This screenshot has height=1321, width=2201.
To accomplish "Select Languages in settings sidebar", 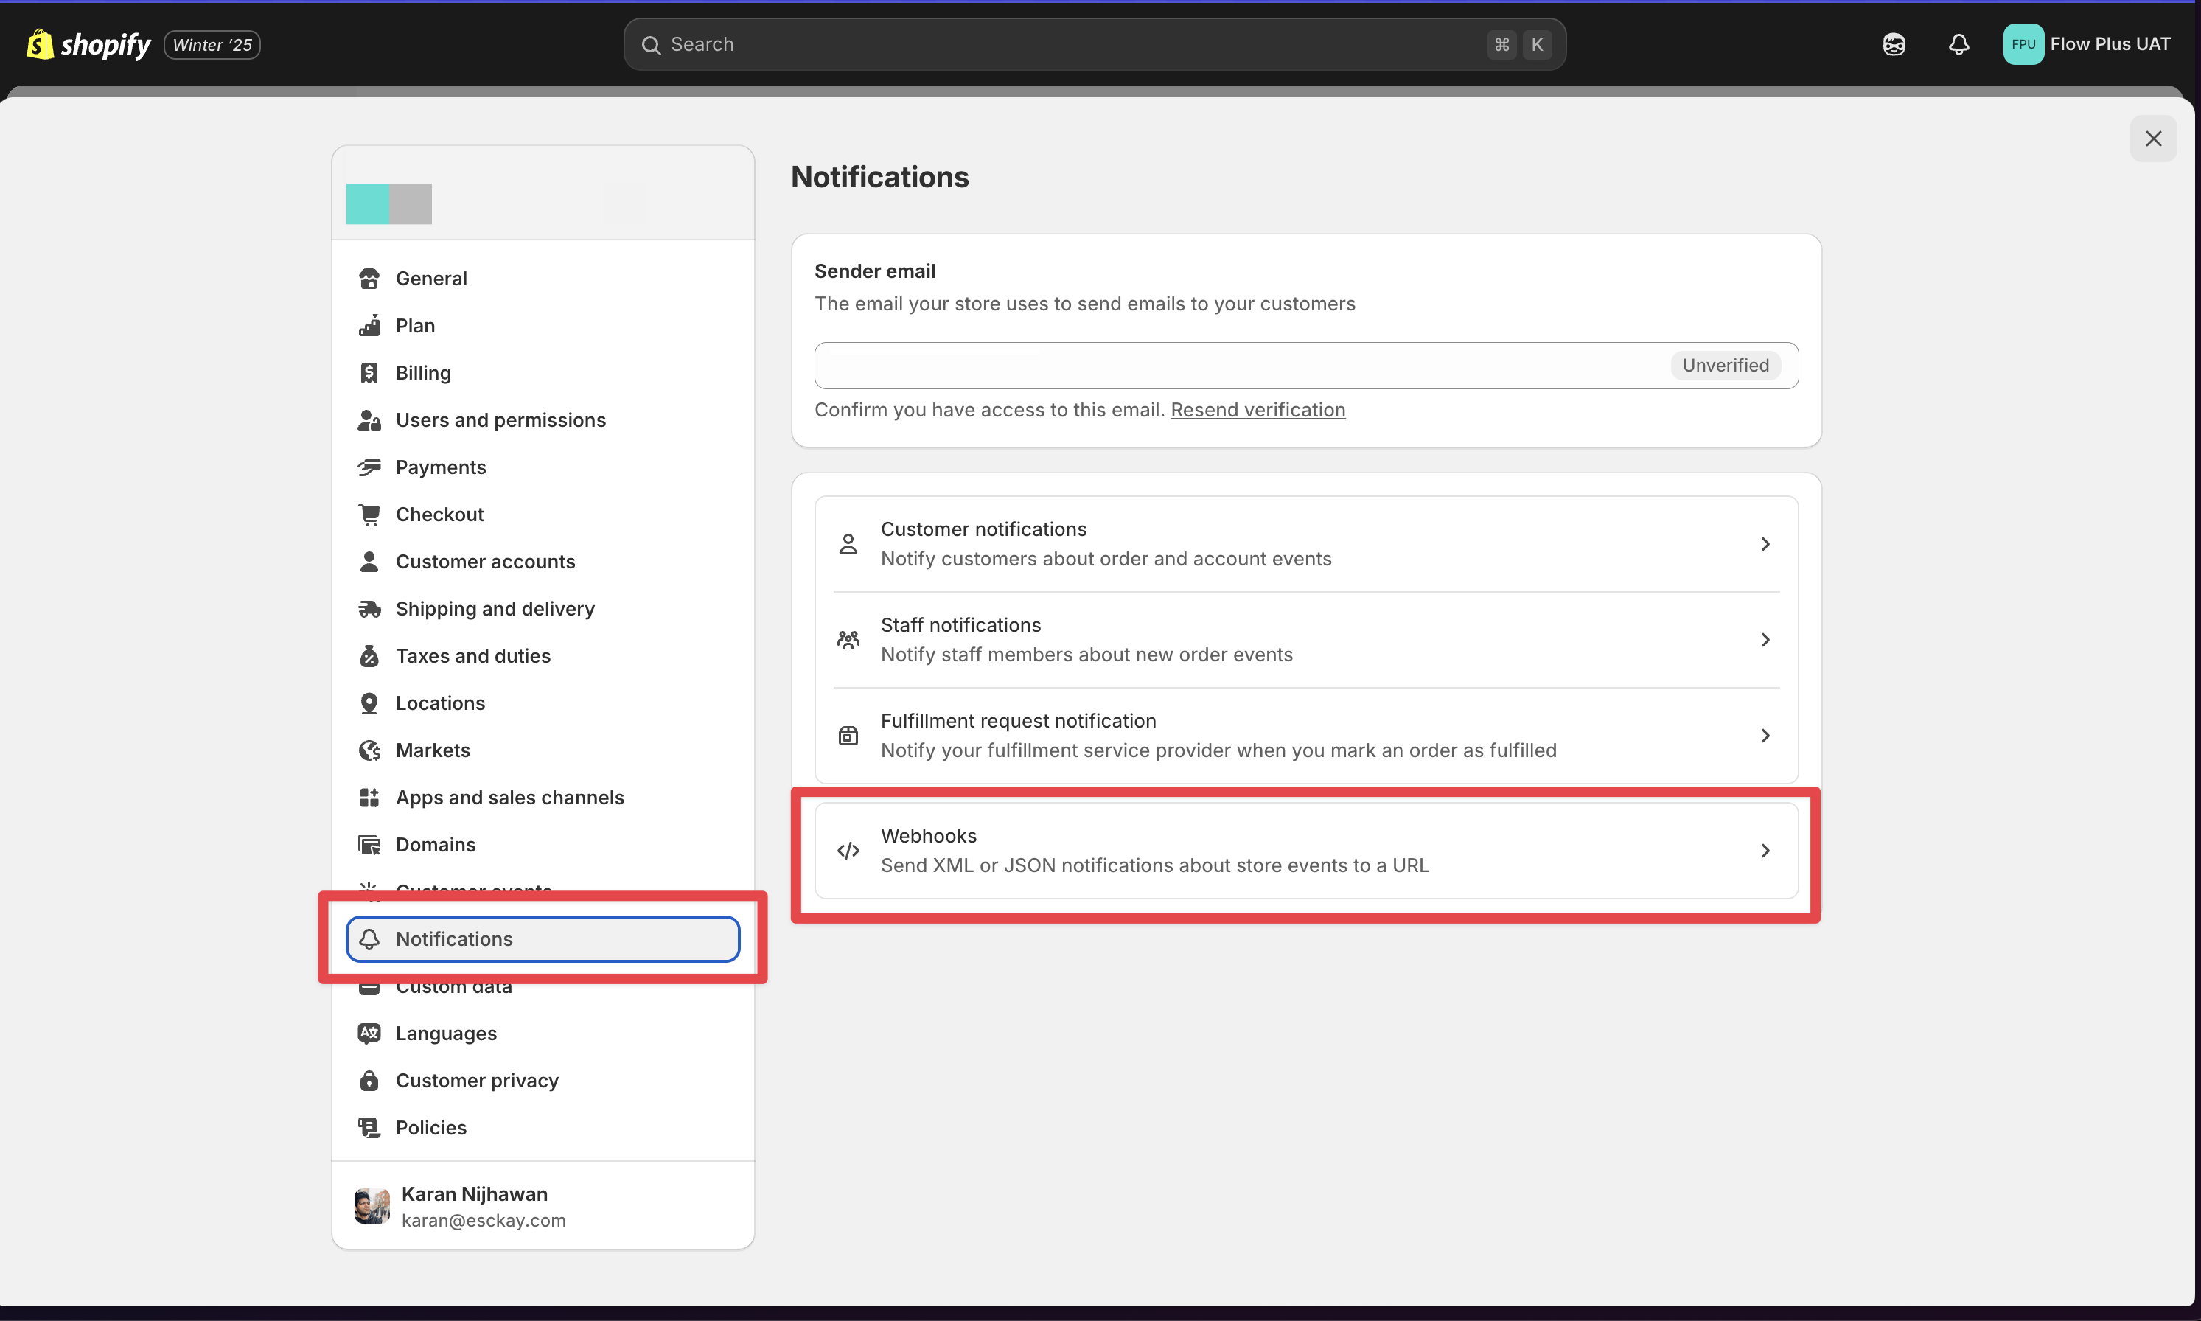I will tap(446, 1034).
